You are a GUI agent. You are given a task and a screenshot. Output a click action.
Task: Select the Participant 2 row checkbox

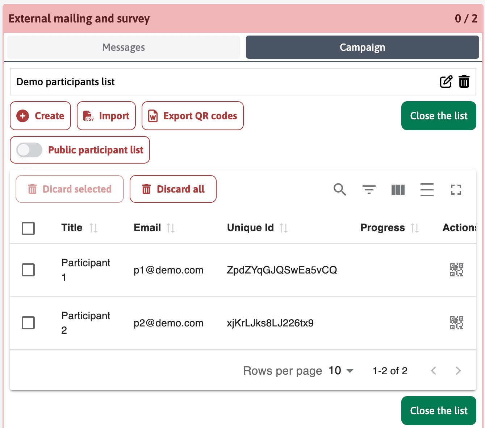pyautogui.click(x=28, y=323)
